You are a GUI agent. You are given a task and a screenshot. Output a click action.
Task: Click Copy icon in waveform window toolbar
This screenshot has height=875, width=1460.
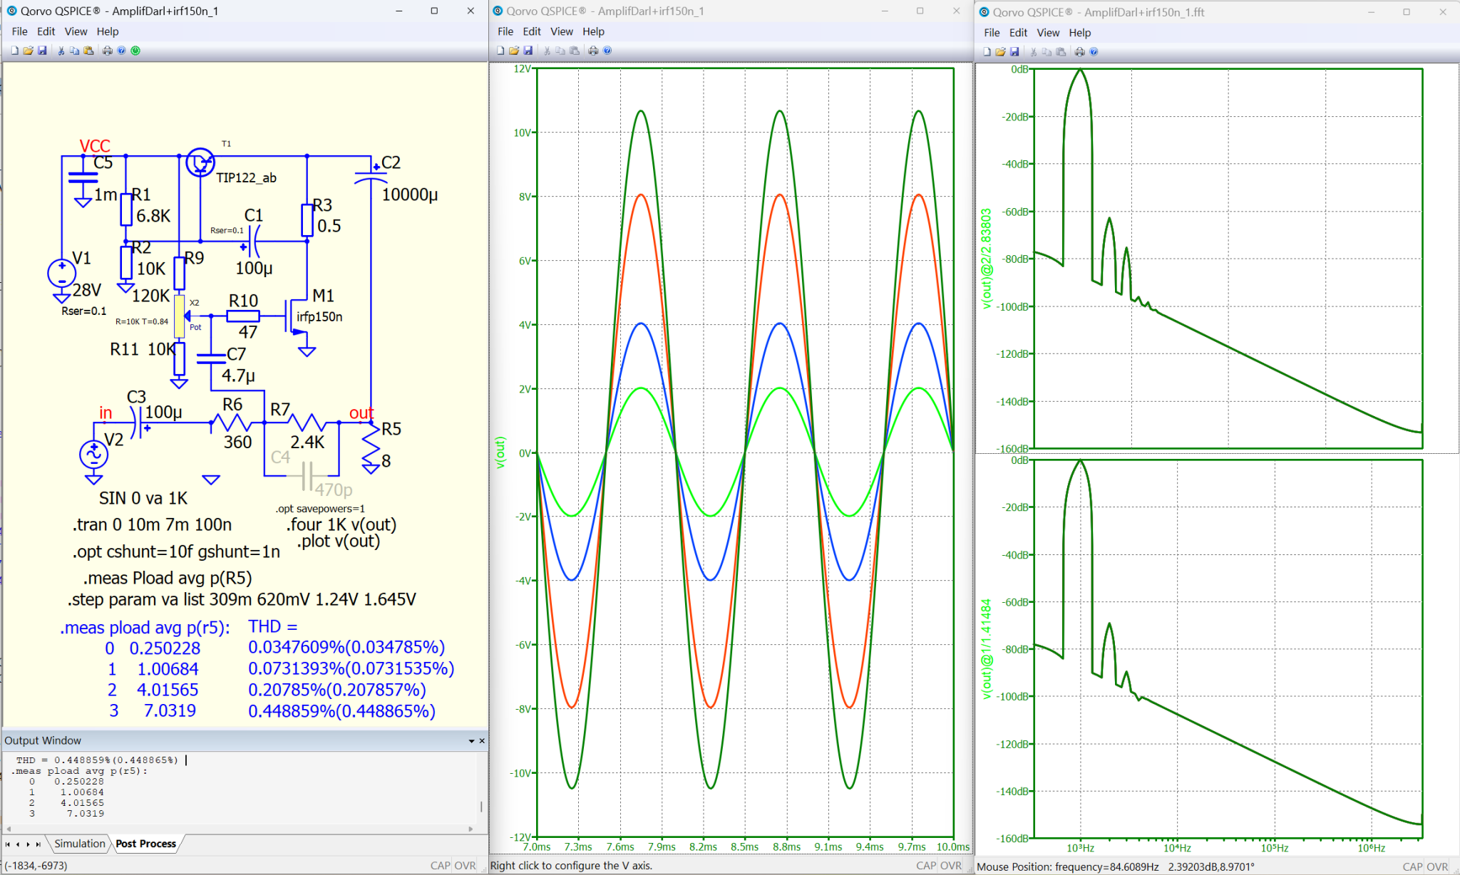[x=560, y=51]
